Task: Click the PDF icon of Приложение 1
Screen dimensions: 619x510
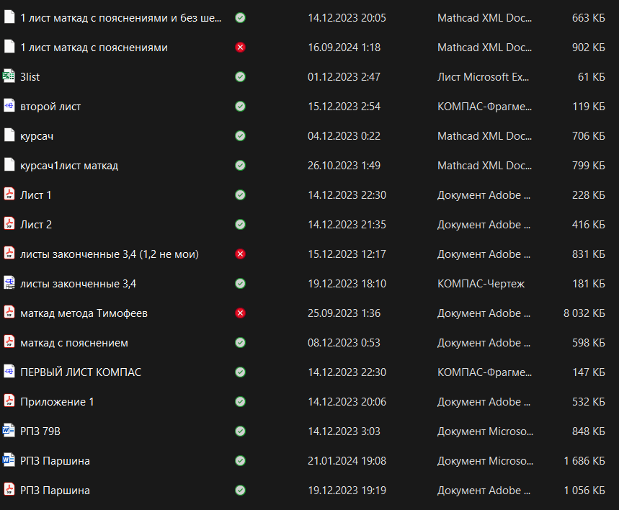Action: tap(9, 401)
